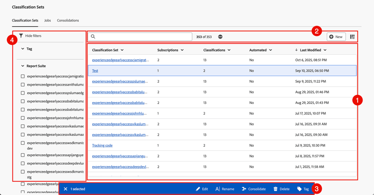The width and height of the screenshot is (374, 195).
Task: Open the column settings icon
Action: pyautogui.click(x=352, y=37)
